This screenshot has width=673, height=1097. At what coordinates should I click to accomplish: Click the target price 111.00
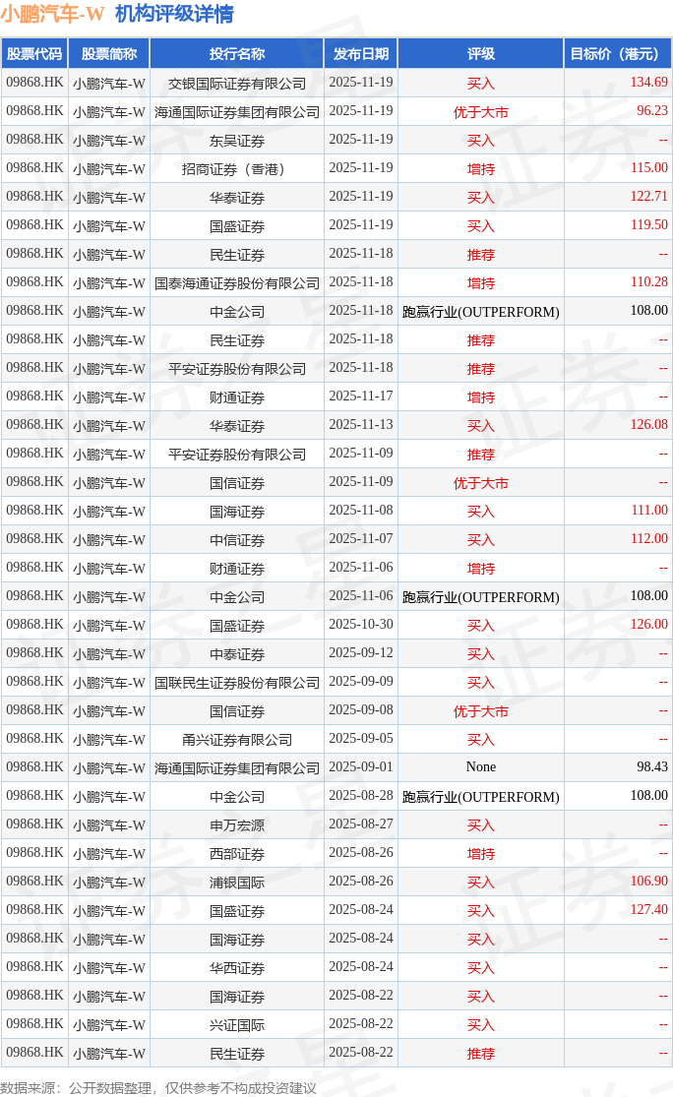[x=649, y=511]
